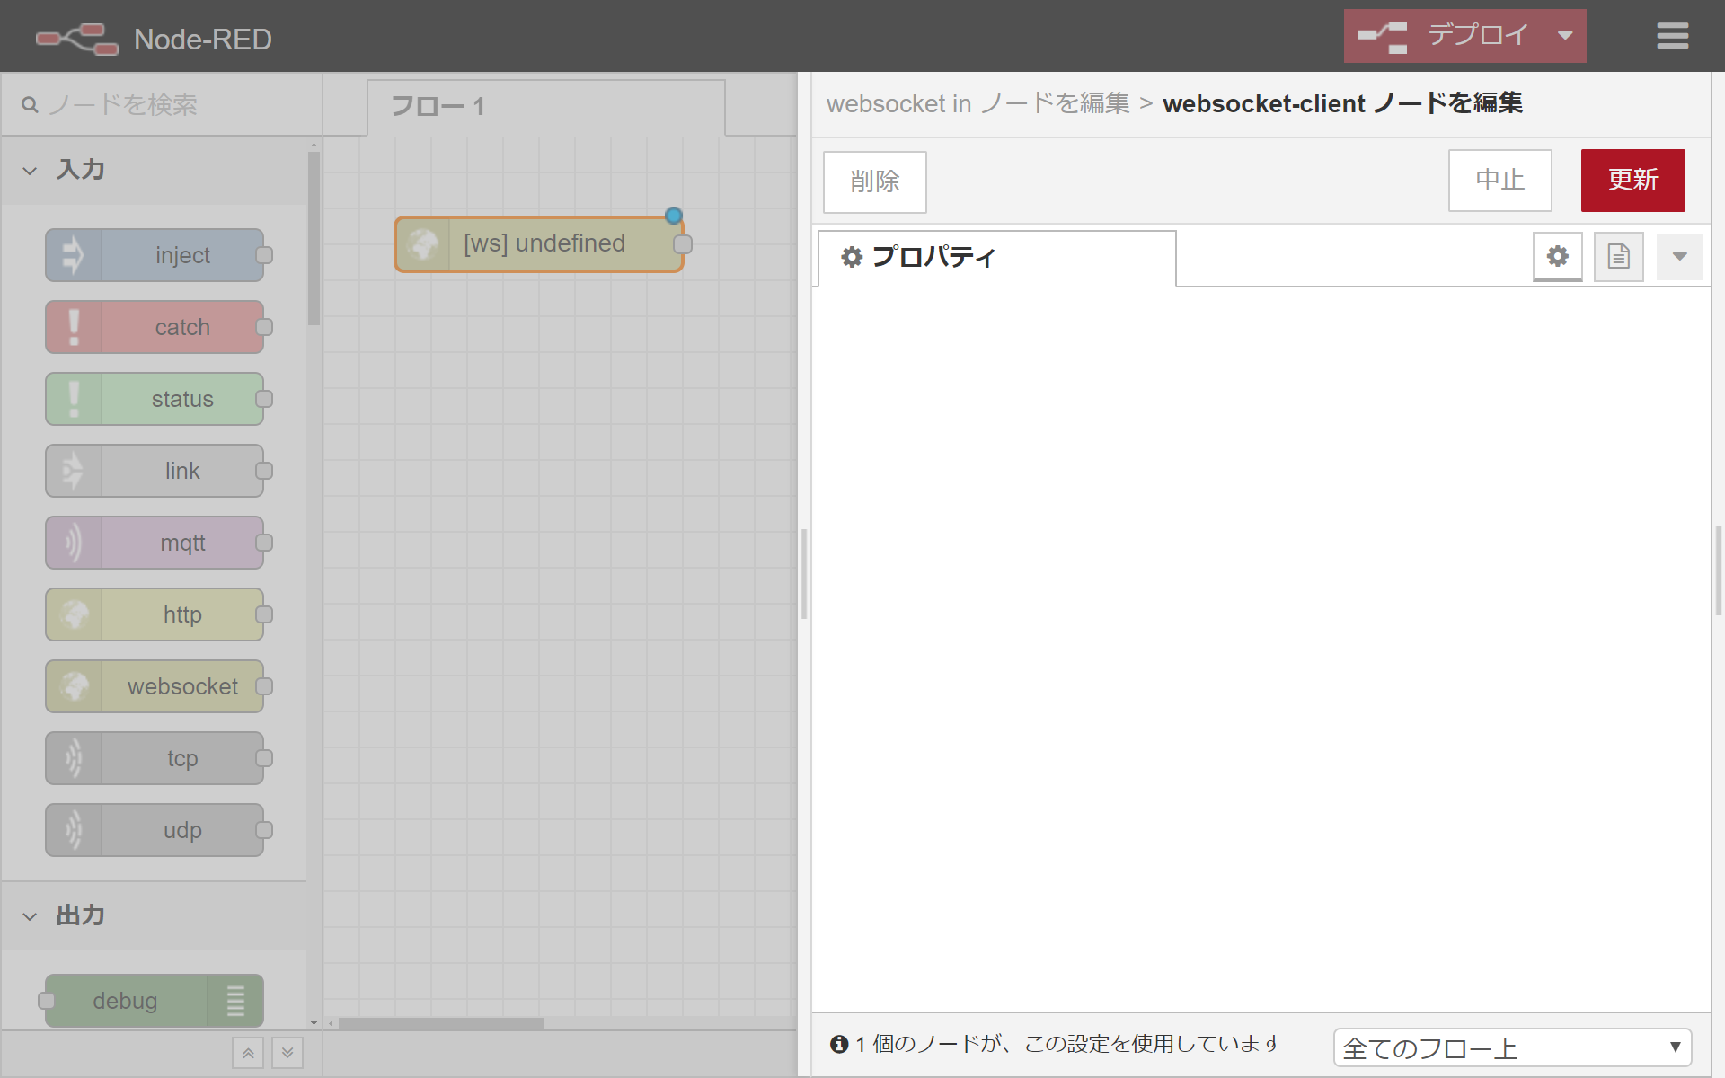Open the deploy options dropdown arrow
This screenshot has width=1725, height=1078.
click(x=1565, y=36)
